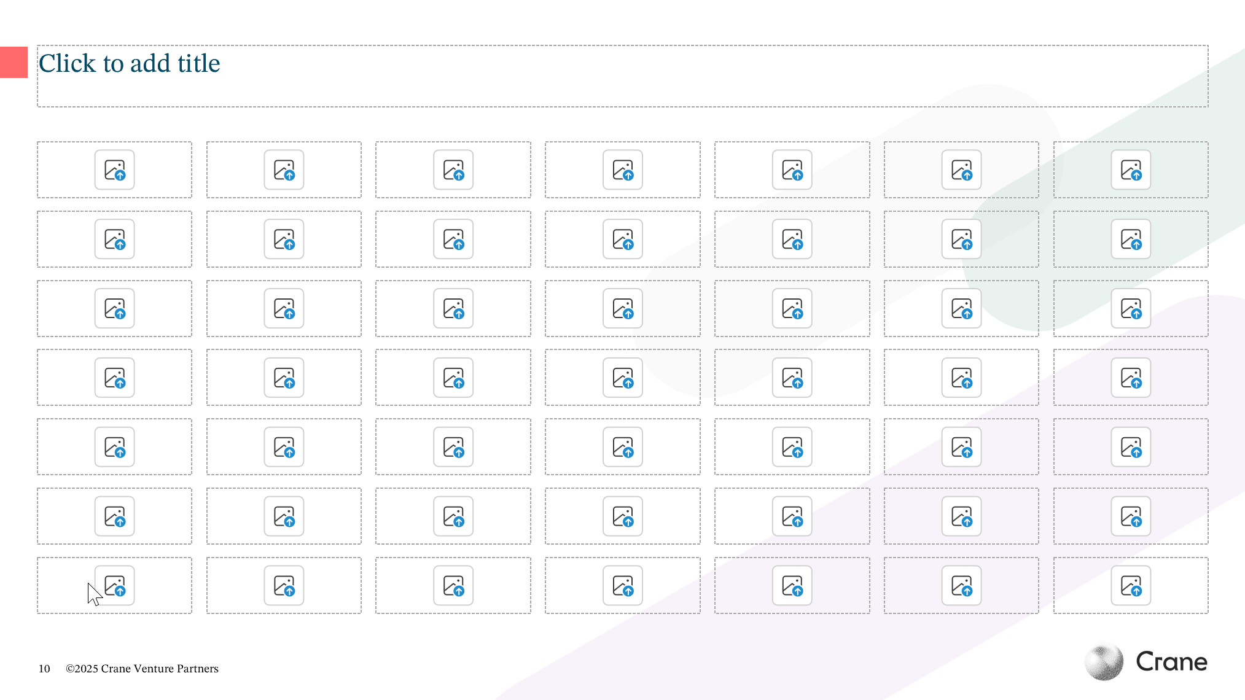The width and height of the screenshot is (1245, 700).
Task: Click the slide number 10 in the footer
Action: [44, 669]
